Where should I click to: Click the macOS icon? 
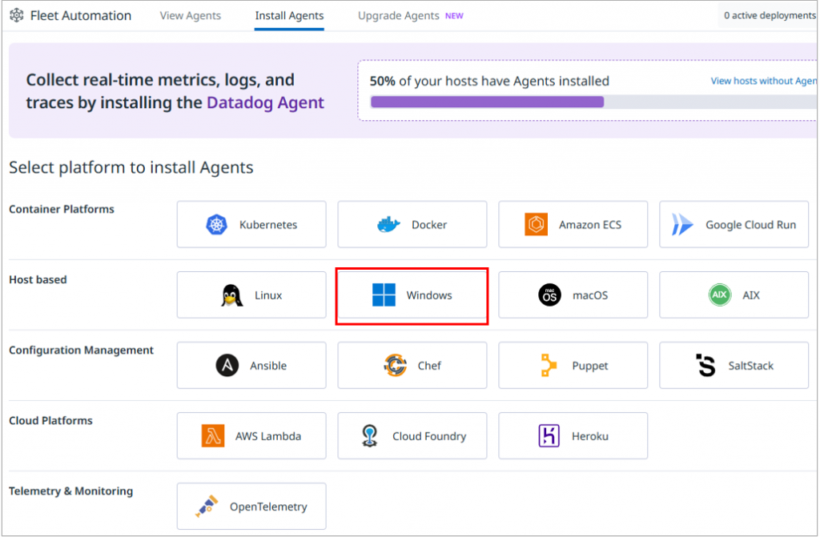(x=549, y=295)
